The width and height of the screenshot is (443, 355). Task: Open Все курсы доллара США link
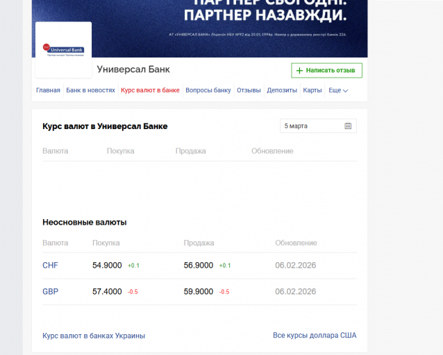[x=315, y=336]
